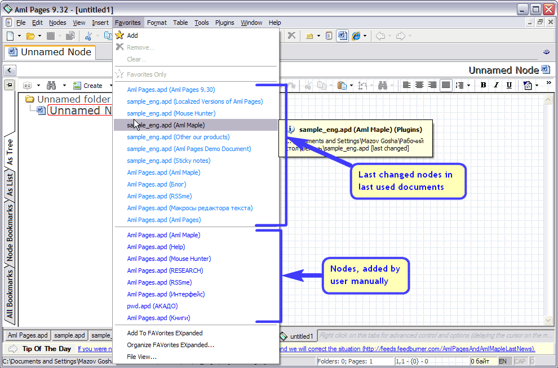Image resolution: width=558 pixels, height=368 pixels.
Task: Choose File View in Favorites menu
Action: coord(195,357)
